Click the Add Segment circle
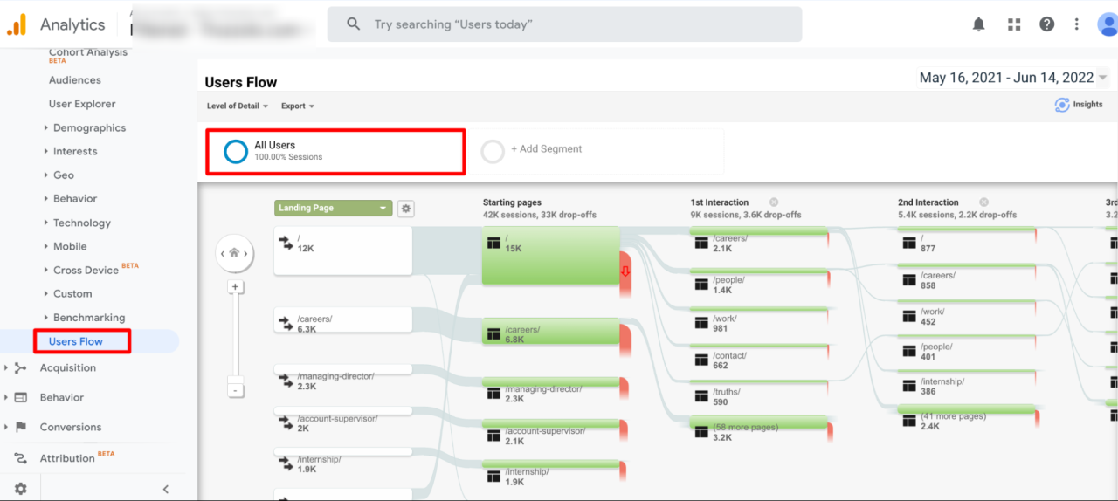1118x501 pixels. tap(493, 151)
